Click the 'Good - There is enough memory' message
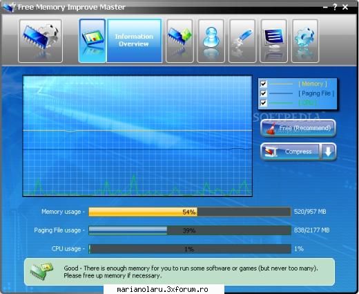Viewport: 359px width, 294px height. [x=191, y=272]
